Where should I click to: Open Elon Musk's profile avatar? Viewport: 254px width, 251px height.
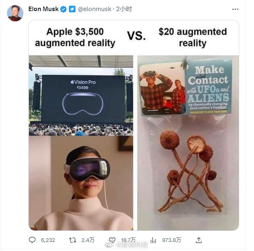point(15,13)
